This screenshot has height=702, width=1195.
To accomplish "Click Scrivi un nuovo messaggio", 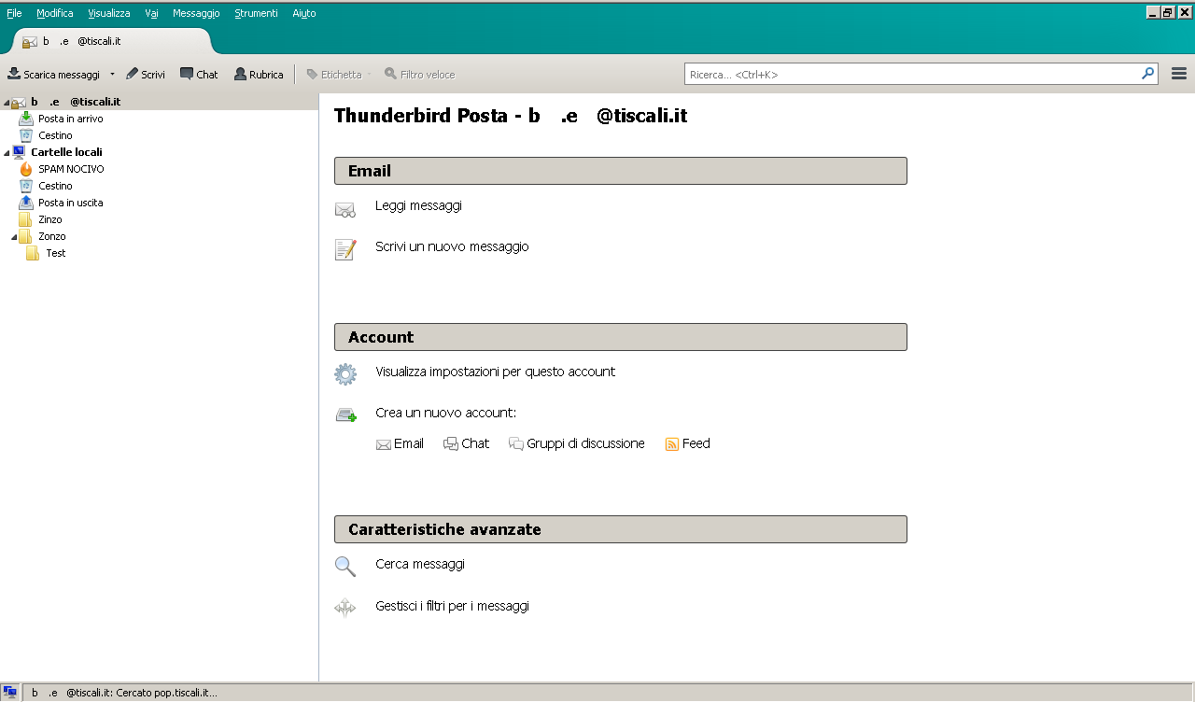I will (451, 246).
